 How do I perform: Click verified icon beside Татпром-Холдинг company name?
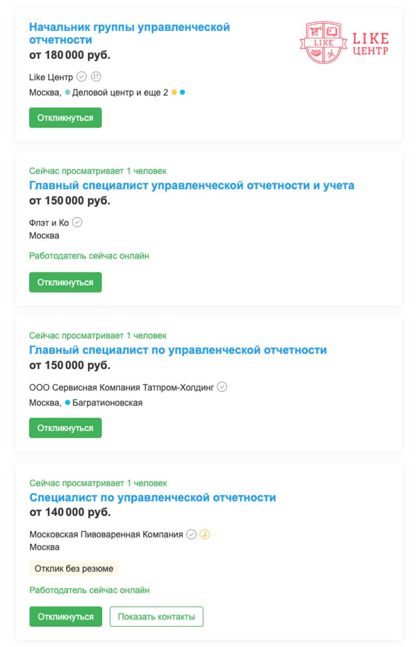[222, 387]
